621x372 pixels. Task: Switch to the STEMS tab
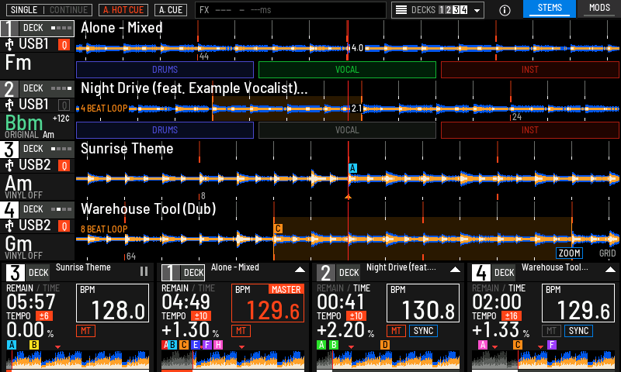click(550, 9)
